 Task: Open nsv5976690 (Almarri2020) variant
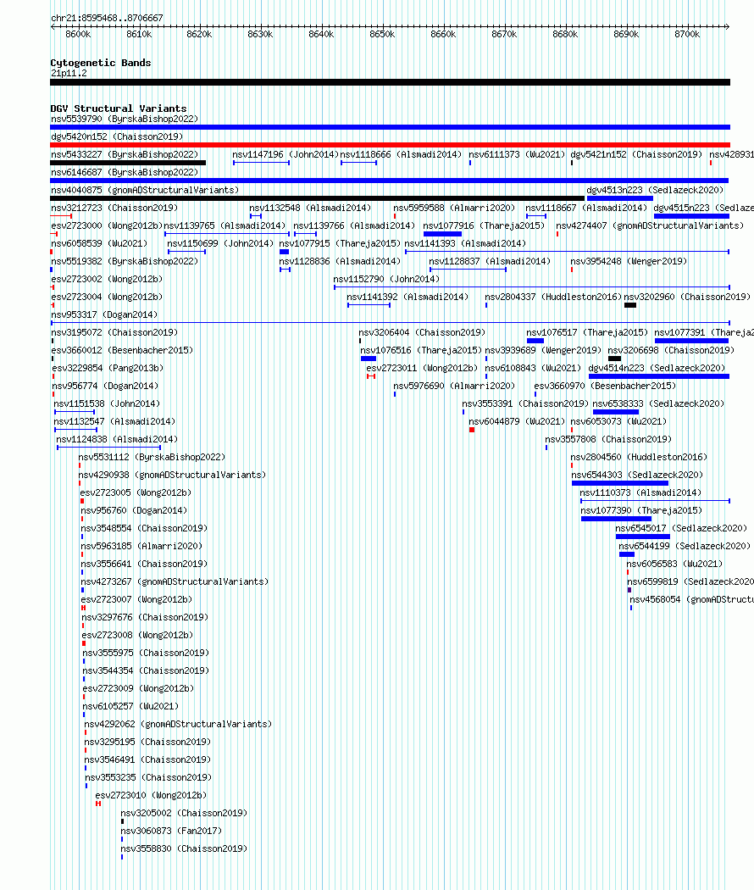pyautogui.click(x=454, y=386)
